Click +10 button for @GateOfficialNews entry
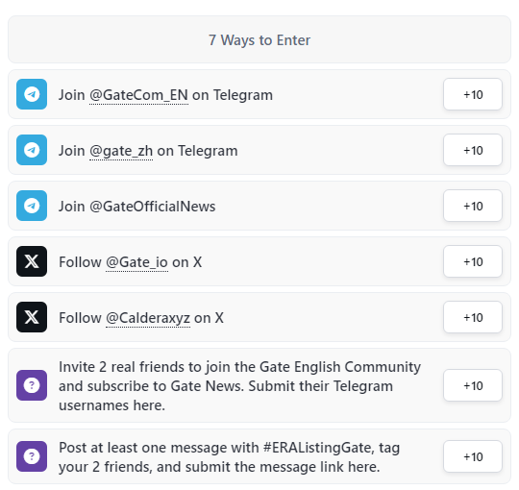This screenshot has width=519, height=490. click(473, 206)
